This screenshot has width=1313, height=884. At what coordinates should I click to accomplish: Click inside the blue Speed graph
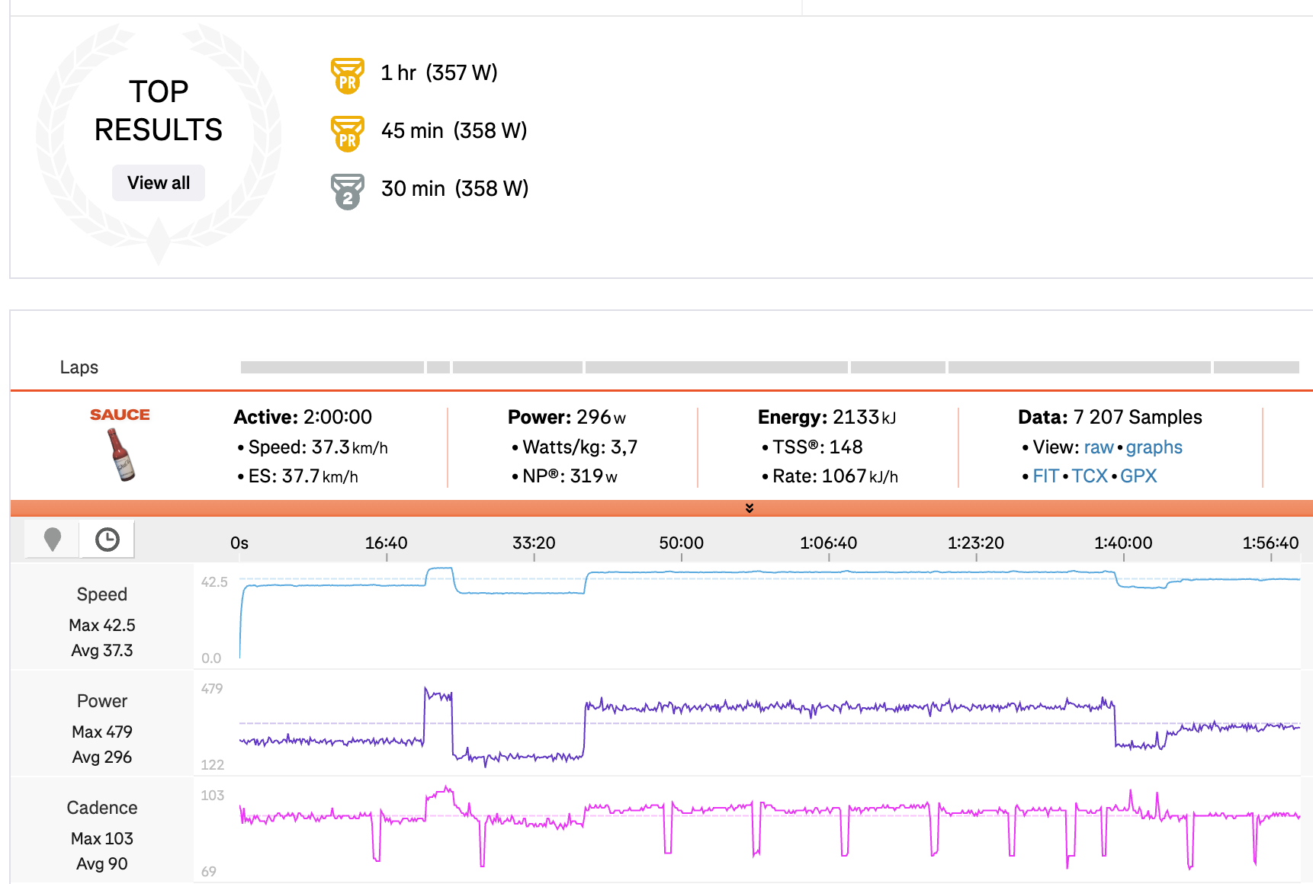pos(770,616)
